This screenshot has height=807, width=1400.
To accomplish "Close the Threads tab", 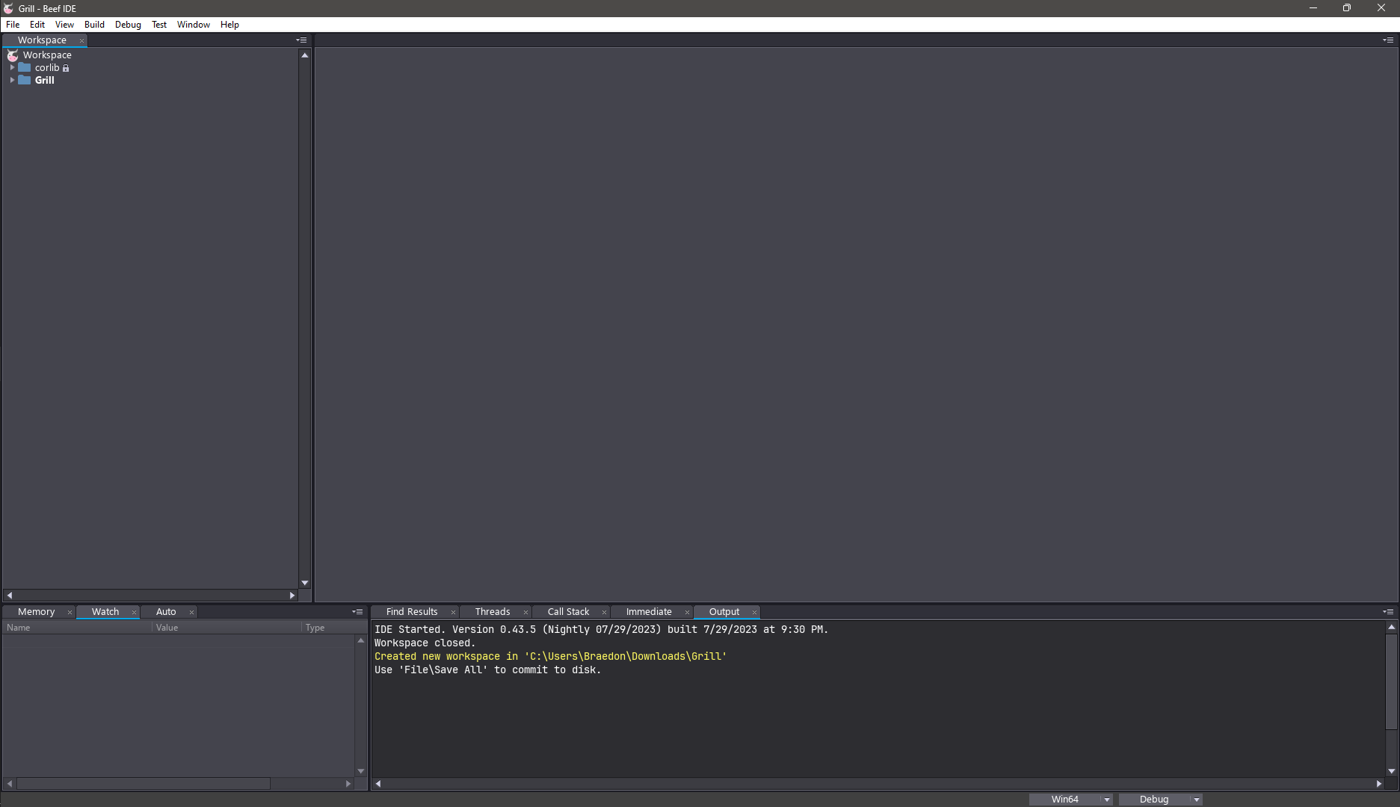I will [525, 613].
